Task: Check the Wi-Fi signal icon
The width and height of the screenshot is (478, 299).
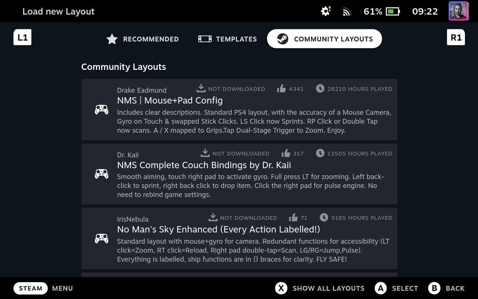Action: (x=347, y=12)
